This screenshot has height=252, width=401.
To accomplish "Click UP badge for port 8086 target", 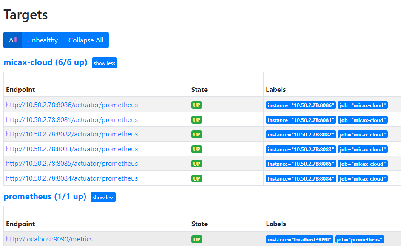I will (x=196, y=105).
